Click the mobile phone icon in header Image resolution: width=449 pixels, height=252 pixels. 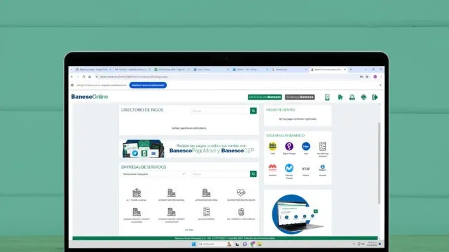coord(327,97)
